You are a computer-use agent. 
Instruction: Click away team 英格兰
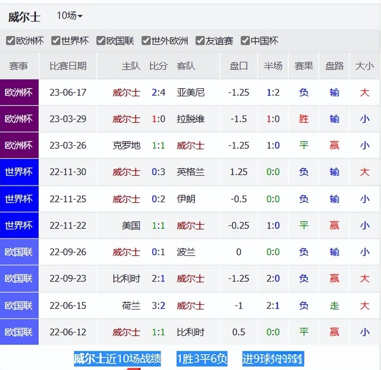point(190,172)
